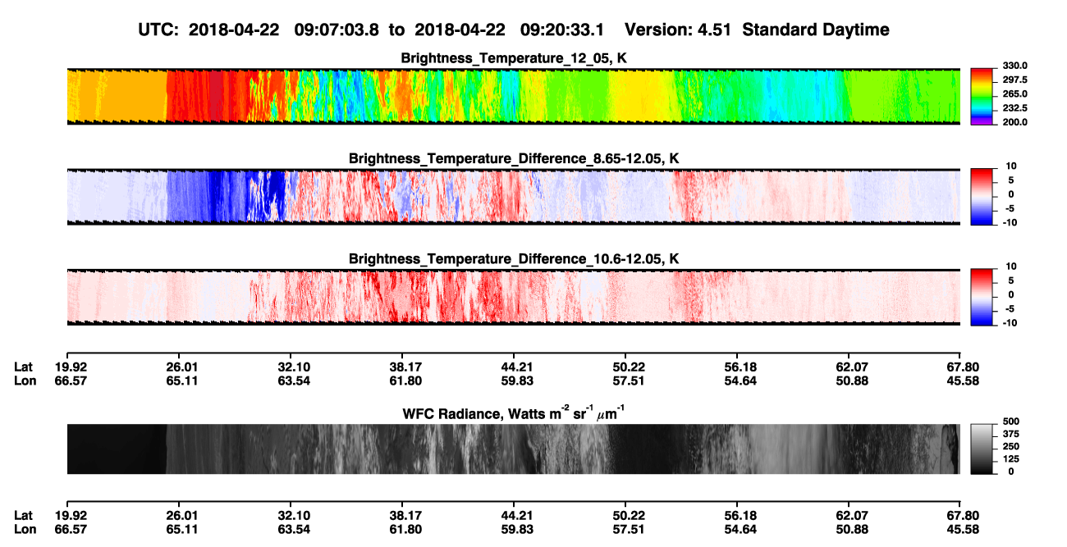The height and width of the screenshot is (547, 1067).
Task: Click the Brightness_Temperature_Difference_8.65-12.05 title
Action: (514, 158)
